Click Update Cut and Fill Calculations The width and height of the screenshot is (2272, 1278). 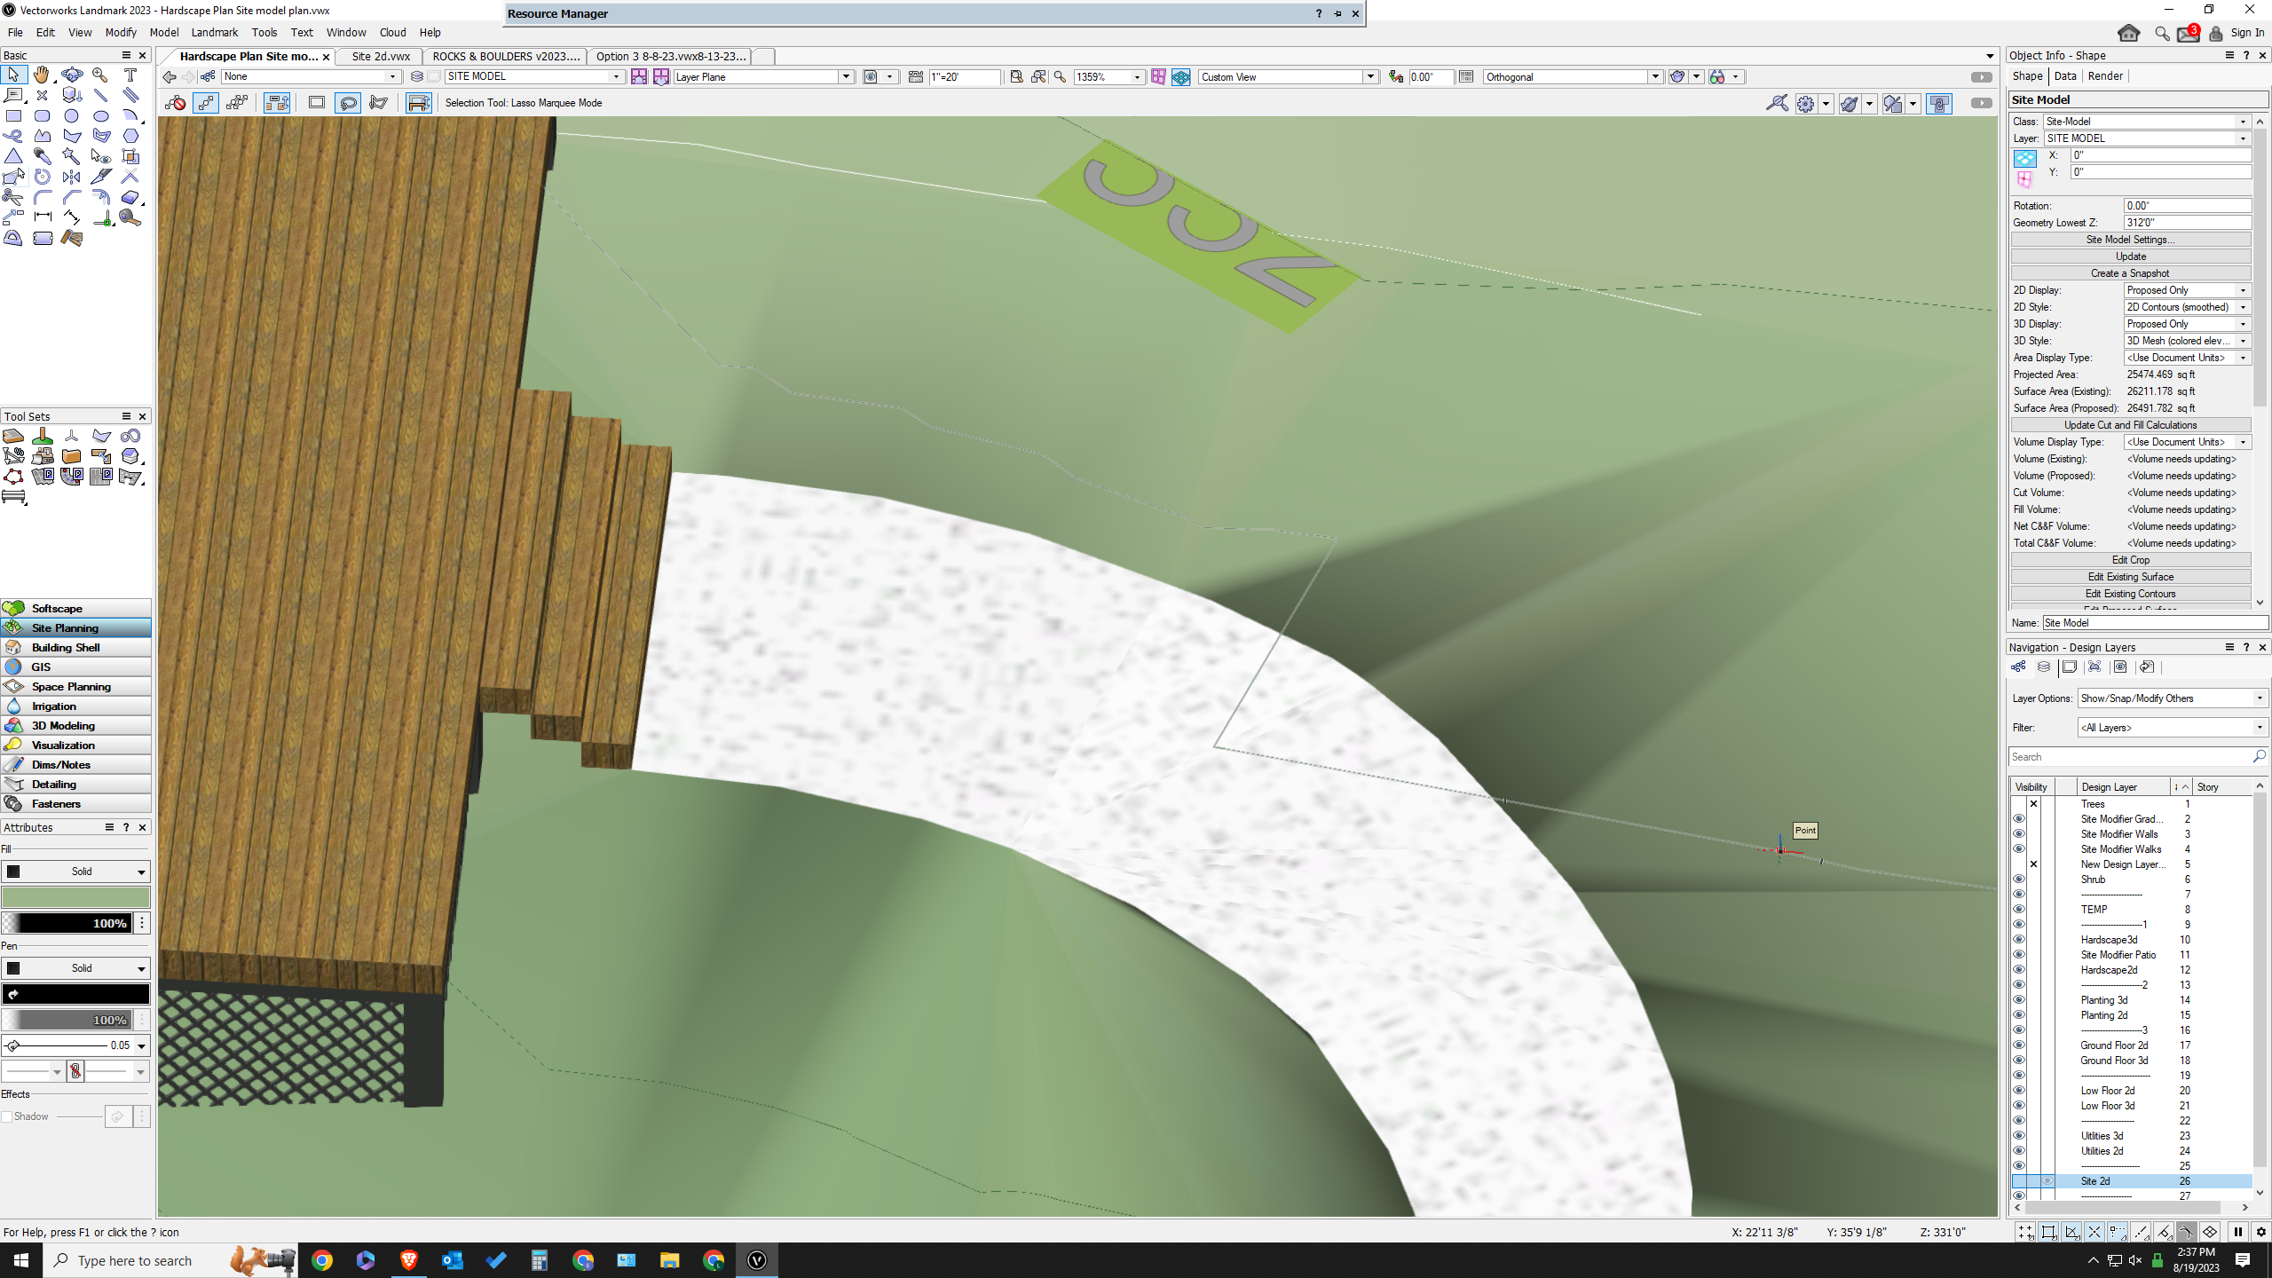2130,425
